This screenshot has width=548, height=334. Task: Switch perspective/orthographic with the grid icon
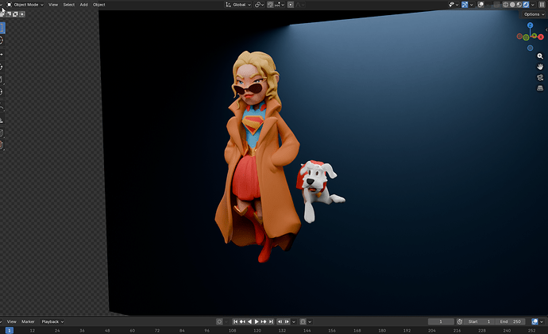(x=540, y=88)
